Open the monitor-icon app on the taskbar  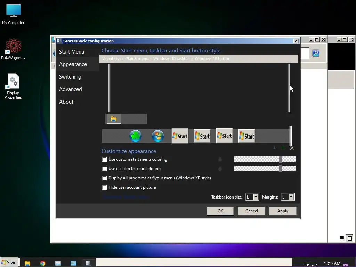[x=73, y=264]
